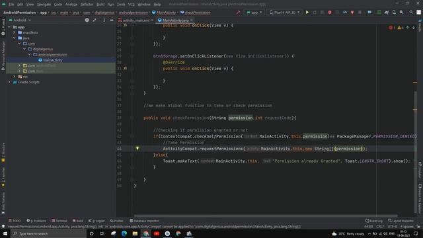Open Microsoft Edge in the taskbar

[124, 233]
